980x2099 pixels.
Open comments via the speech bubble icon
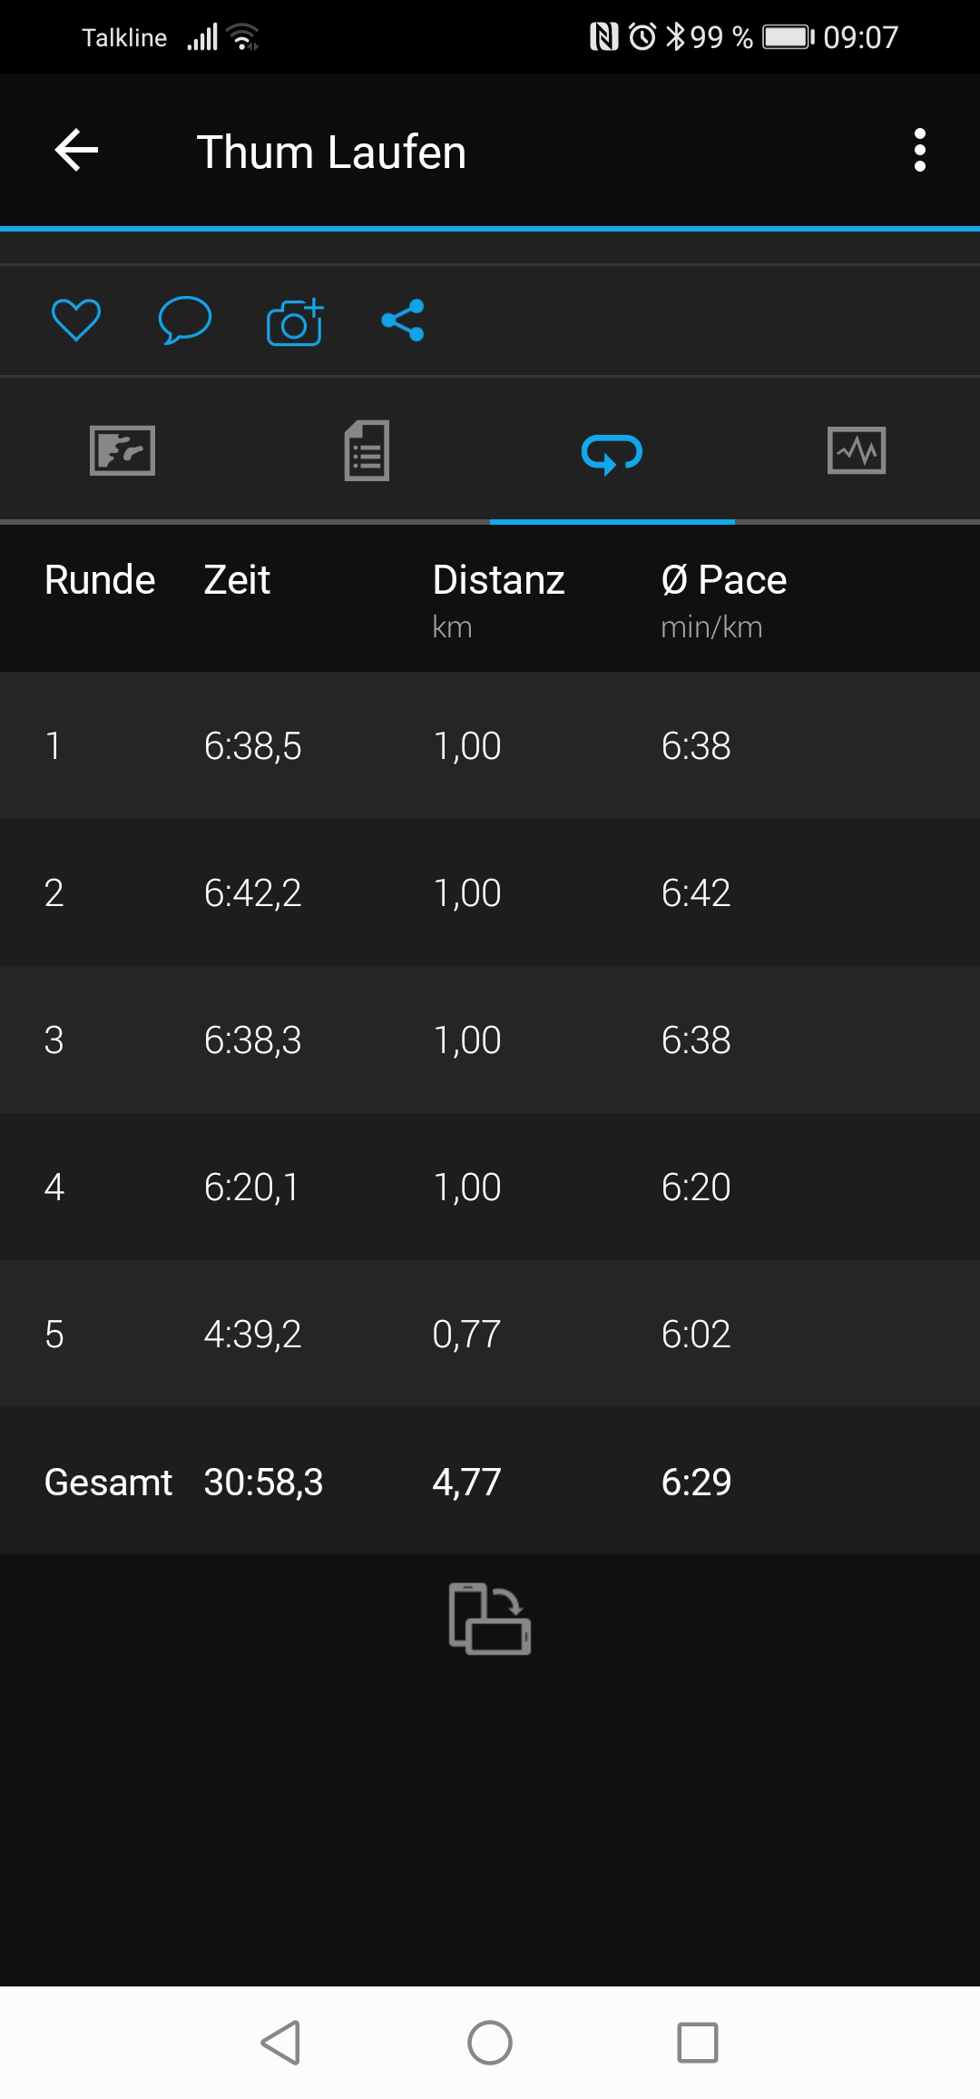(184, 320)
